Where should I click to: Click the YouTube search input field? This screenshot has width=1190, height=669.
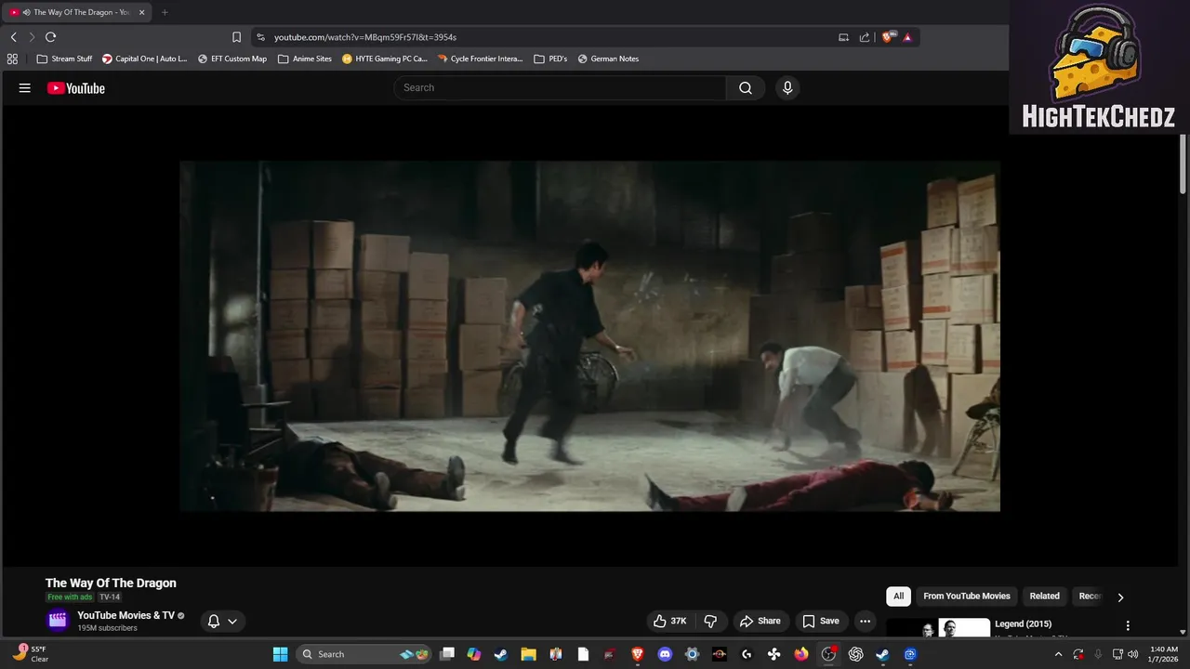(x=560, y=87)
